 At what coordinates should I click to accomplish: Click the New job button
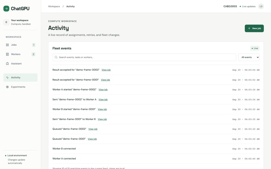click(254, 28)
